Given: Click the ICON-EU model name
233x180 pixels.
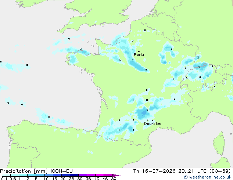Looking at the screenshot, I should click(61, 171).
